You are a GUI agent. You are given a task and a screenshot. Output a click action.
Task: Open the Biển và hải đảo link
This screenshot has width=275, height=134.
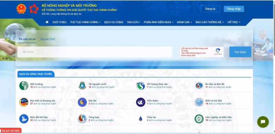[213, 101]
